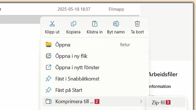Click the Arbeidsfiler heading in details pane

[163, 74]
